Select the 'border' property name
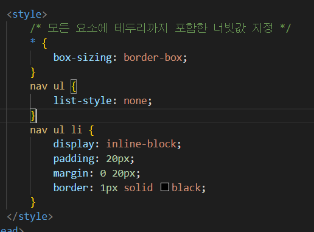 click(71, 188)
